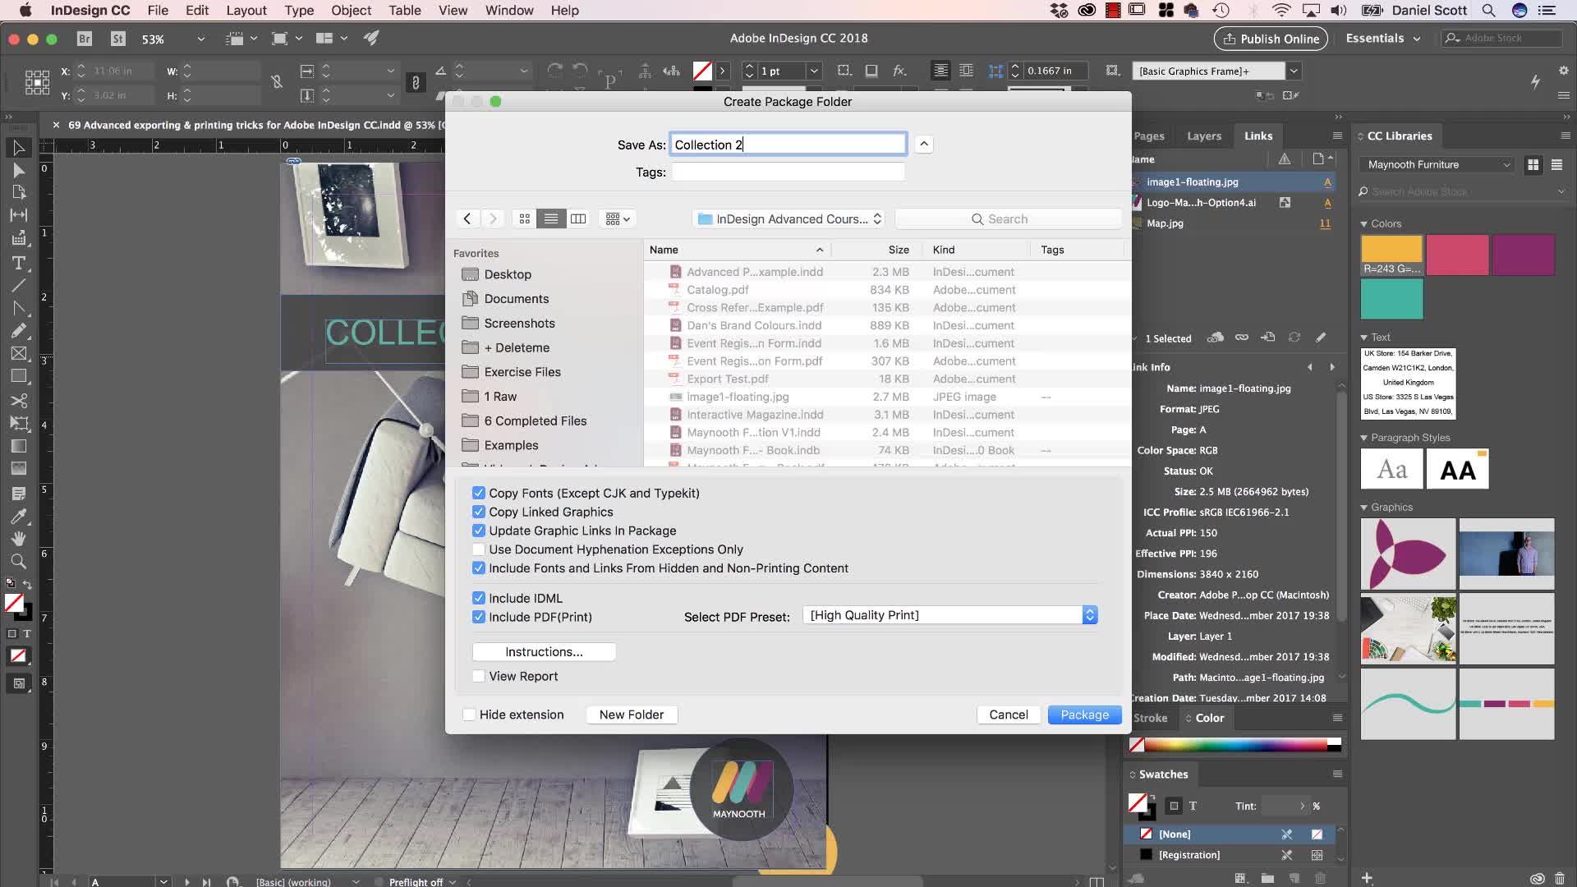The image size is (1577, 887).
Task: Uncheck Include IDML option
Action: tap(478, 598)
